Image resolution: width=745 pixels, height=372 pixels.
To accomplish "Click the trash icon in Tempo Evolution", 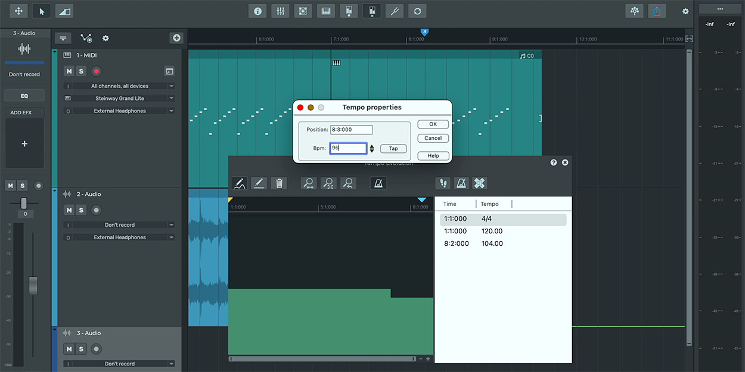I will 279,183.
